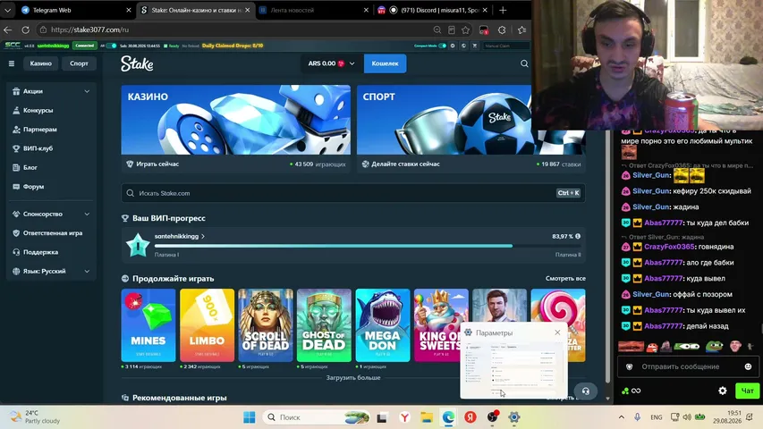
Task: Open Форум in the sidebar
Action: pos(34,186)
